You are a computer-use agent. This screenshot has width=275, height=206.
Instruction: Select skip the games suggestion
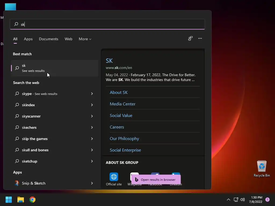(54, 139)
